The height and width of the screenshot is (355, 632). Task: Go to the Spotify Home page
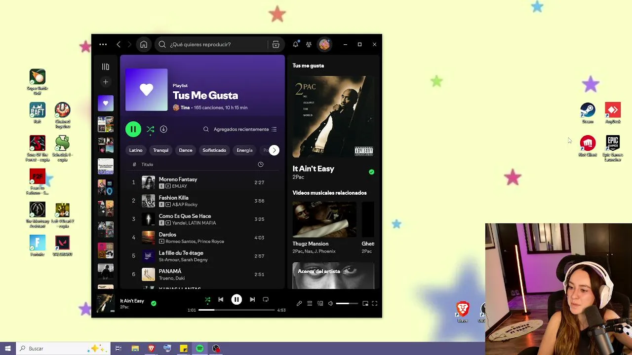pos(144,44)
